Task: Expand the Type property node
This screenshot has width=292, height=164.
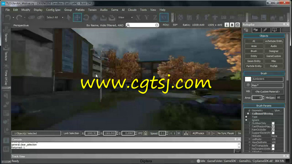Action: [x=246, y=117]
